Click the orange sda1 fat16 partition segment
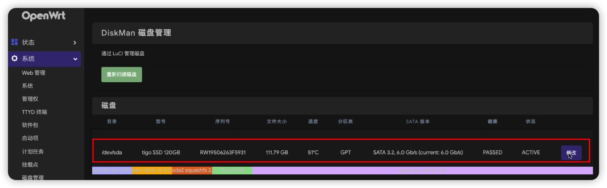Viewport: 607px width, 188px height. click(x=152, y=170)
